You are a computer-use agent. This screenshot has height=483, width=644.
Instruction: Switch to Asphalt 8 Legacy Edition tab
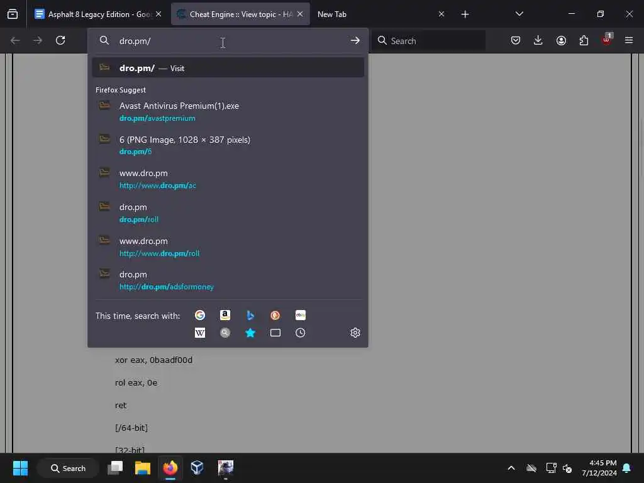point(97,14)
